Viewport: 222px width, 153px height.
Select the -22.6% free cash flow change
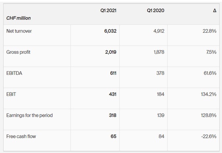point(209,136)
